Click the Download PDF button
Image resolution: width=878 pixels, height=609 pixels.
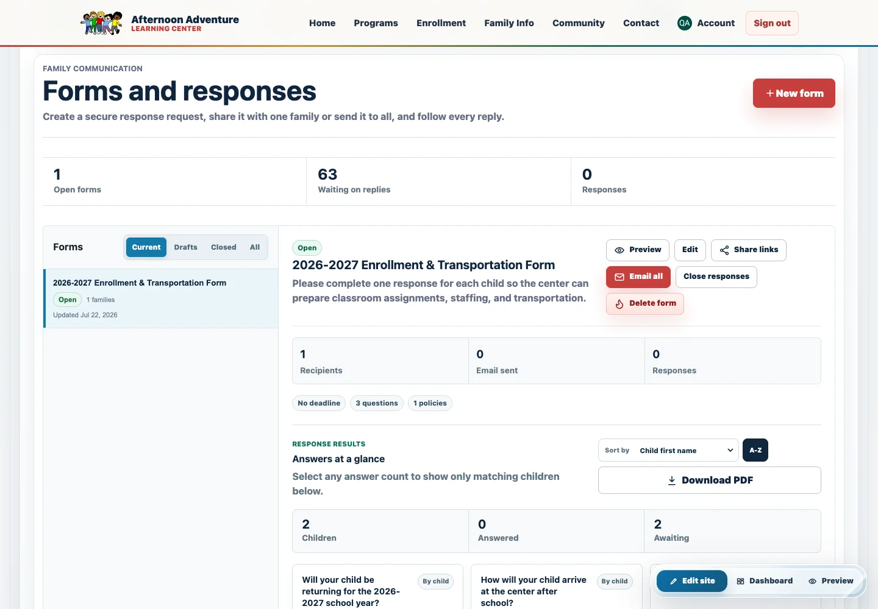pyautogui.click(x=710, y=480)
